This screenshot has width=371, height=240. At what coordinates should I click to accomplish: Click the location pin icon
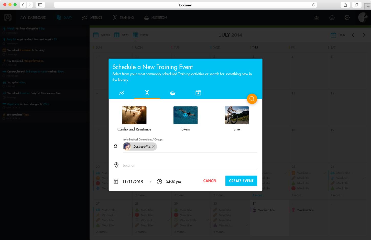click(116, 165)
